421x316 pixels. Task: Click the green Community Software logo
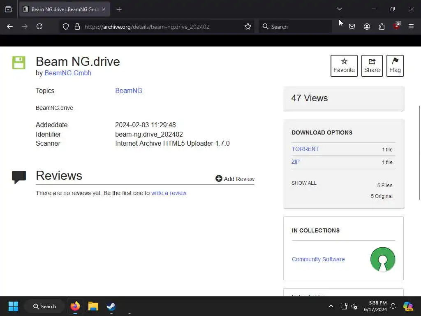[x=383, y=259]
